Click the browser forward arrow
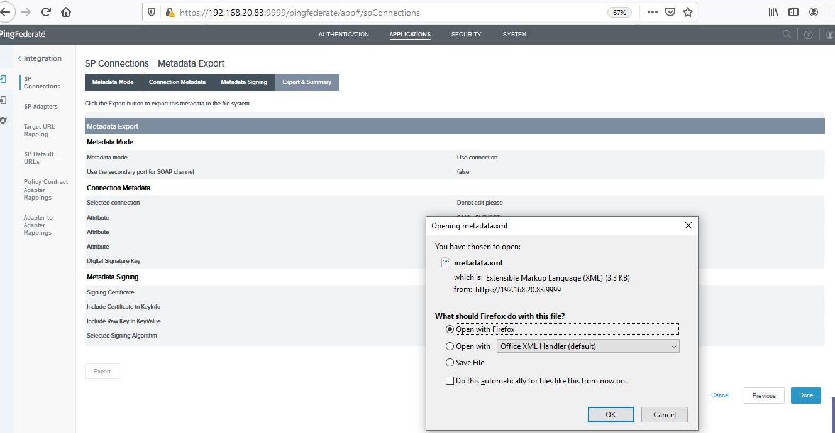 pos(25,12)
